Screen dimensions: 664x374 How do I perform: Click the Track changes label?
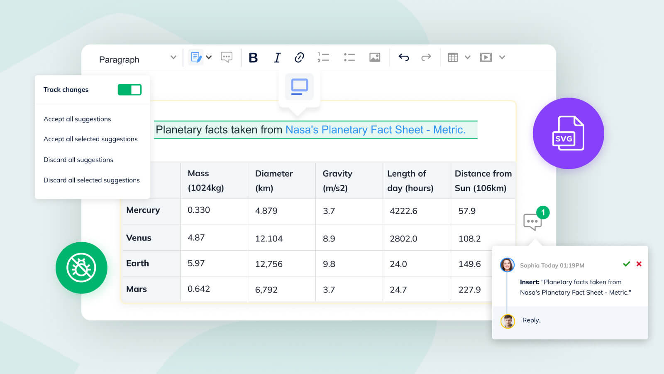[66, 90]
